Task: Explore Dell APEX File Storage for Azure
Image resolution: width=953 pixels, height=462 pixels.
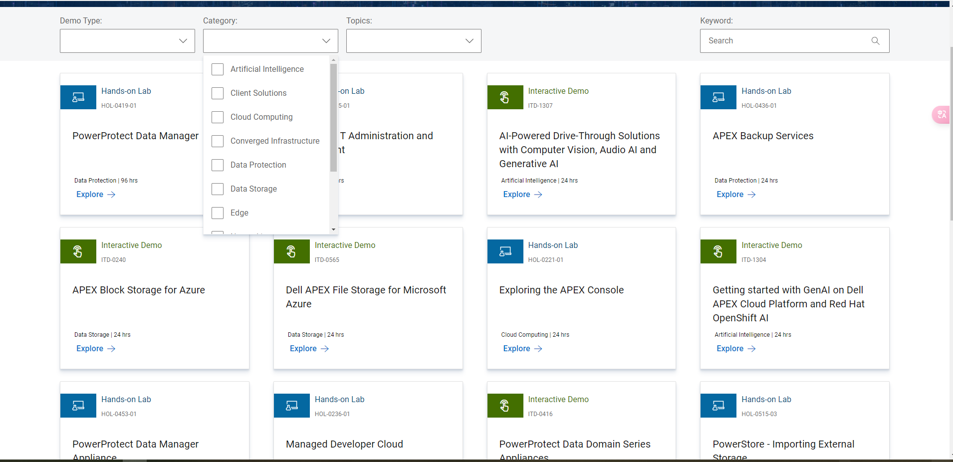Action: click(x=309, y=349)
